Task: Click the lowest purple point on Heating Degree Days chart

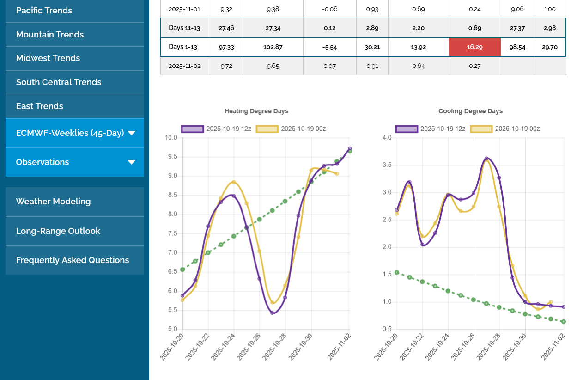Action: 273,313
